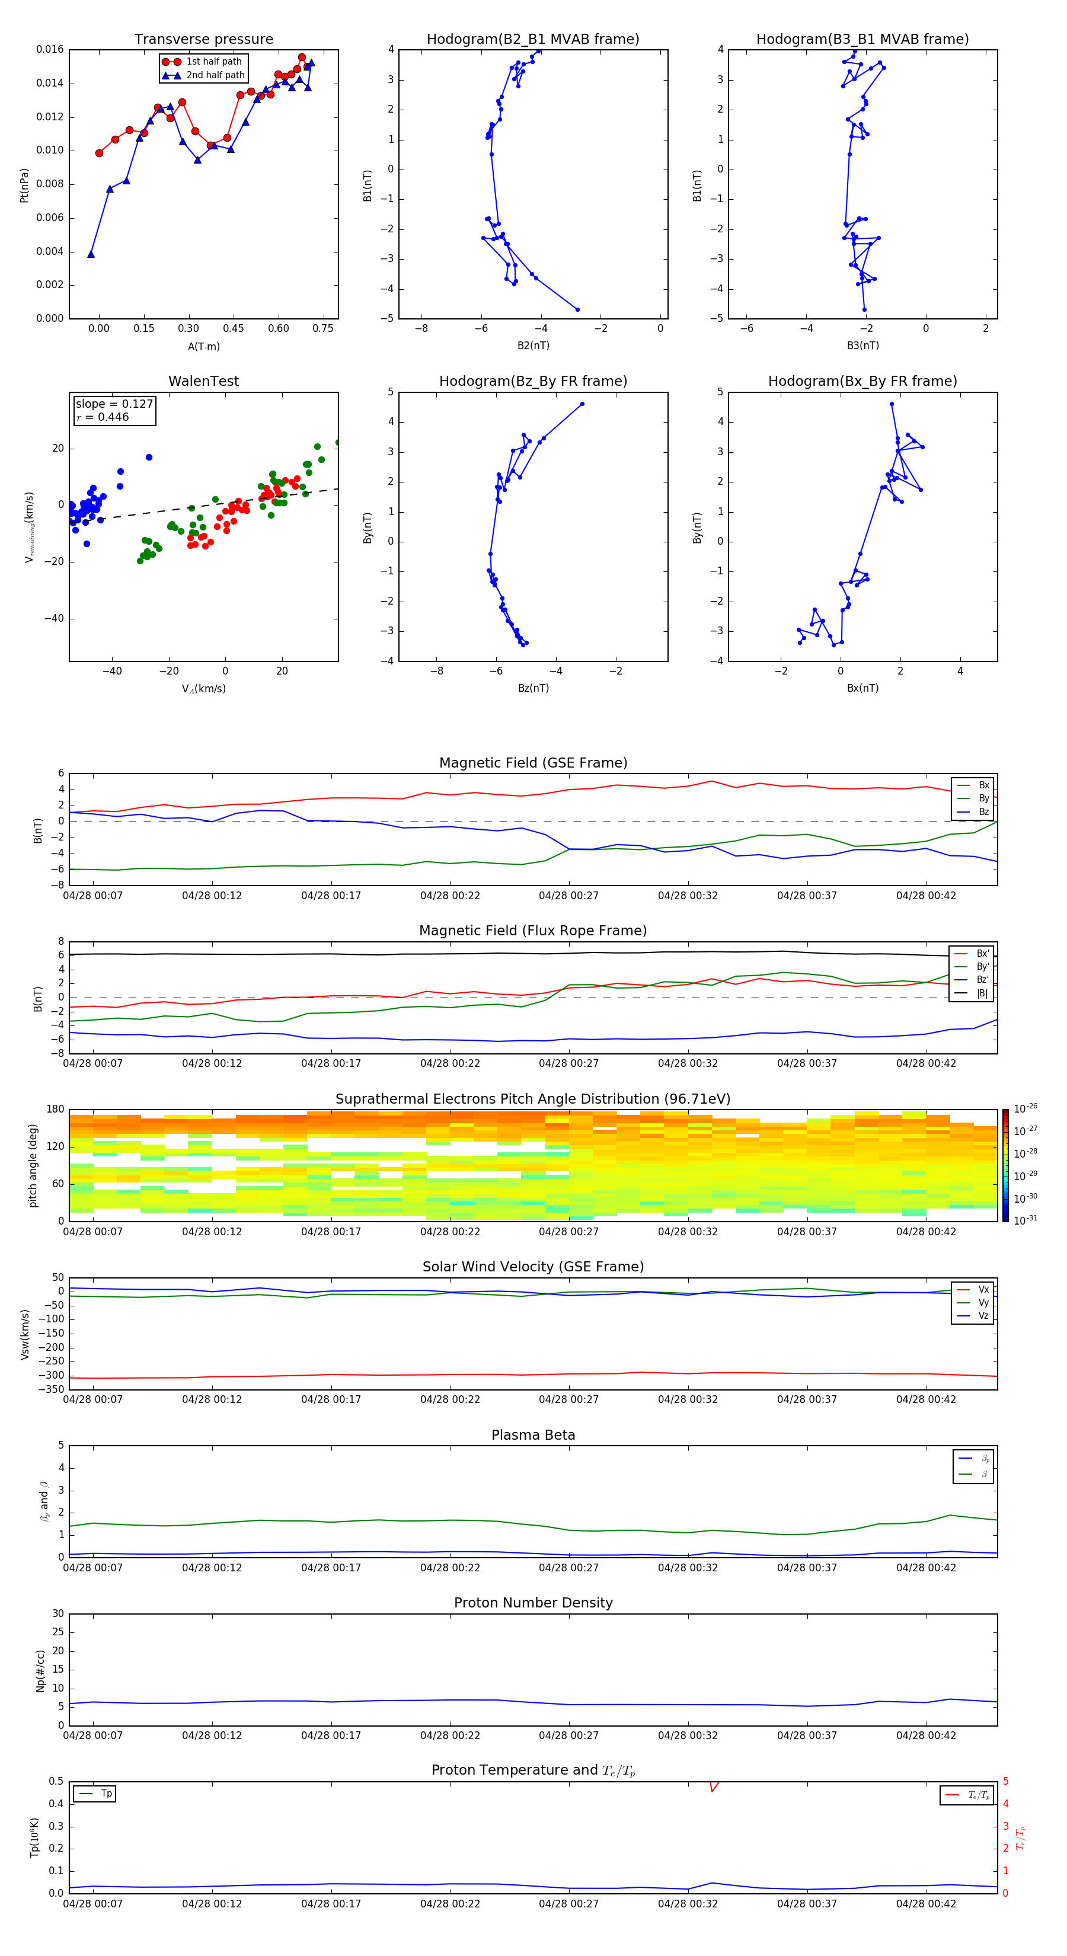Screen dimensions: 1067x1956
Task: Select the Vy legend entry
Action: coord(973,1302)
